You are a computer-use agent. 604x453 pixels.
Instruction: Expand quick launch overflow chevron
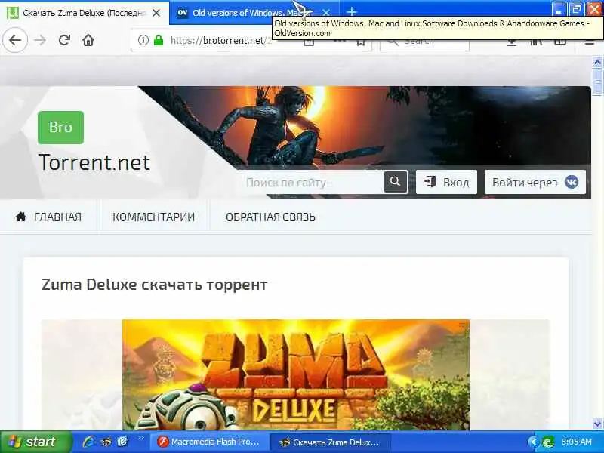click(140, 438)
